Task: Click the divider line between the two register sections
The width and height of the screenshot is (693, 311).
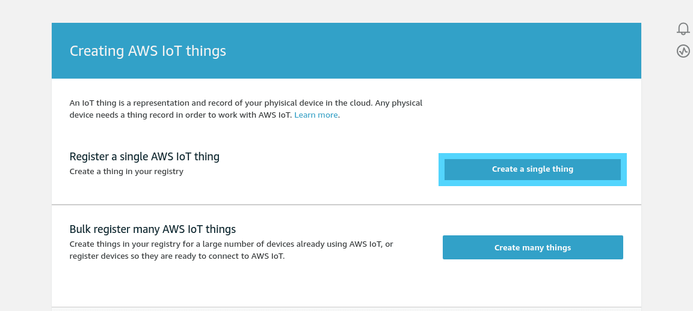Action: point(346,205)
